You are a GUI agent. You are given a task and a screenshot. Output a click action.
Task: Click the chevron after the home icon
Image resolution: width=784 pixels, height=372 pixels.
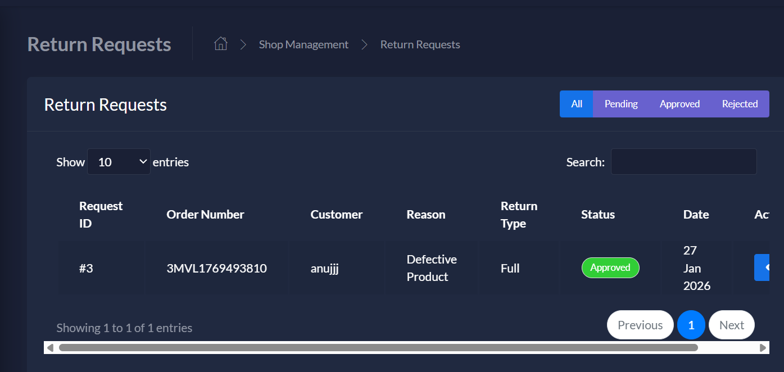pyautogui.click(x=243, y=44)
